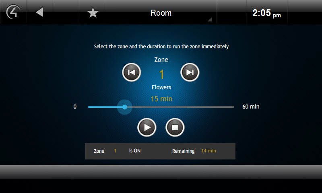Click the zone number 1 display
Viewport: 322px width, 193px height.
162,74
